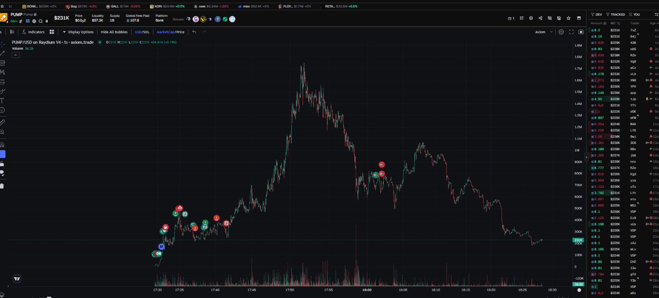The height and width of the screenshot is (298, 659).
Task: Click trader 7xZ in trades list
Action: [633, 30]
